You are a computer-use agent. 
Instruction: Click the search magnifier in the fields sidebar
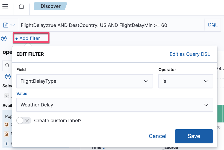7,65
